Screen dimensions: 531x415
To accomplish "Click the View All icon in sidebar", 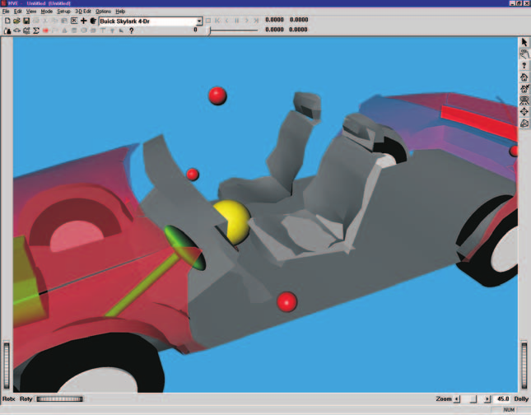I will [524, 100].
